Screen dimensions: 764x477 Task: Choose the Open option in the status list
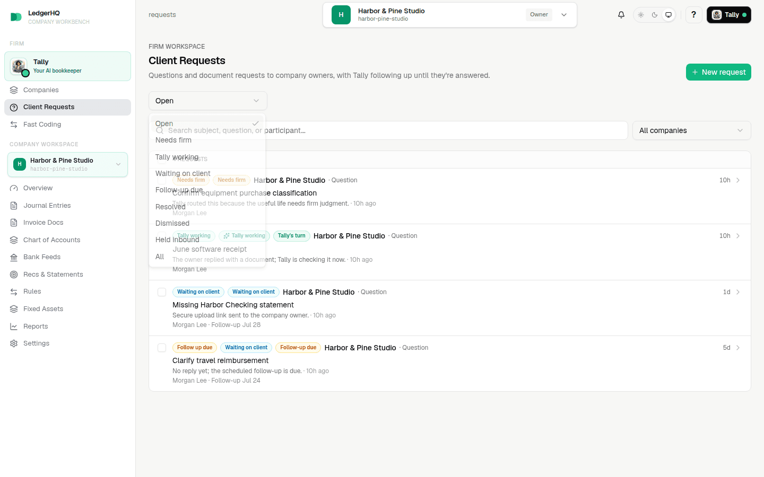tap(207, 123)
